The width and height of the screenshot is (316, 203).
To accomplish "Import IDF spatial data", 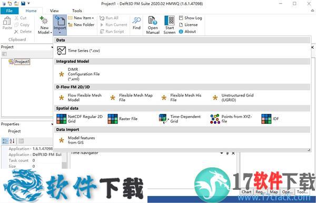I will click(x=270, y=119).
